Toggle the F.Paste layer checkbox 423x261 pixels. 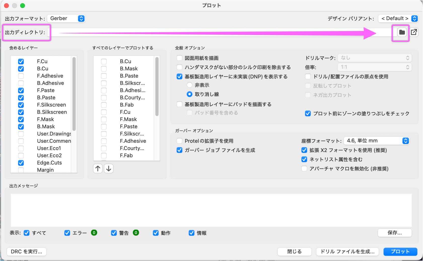pyautogui.click(x=21, y=90)
